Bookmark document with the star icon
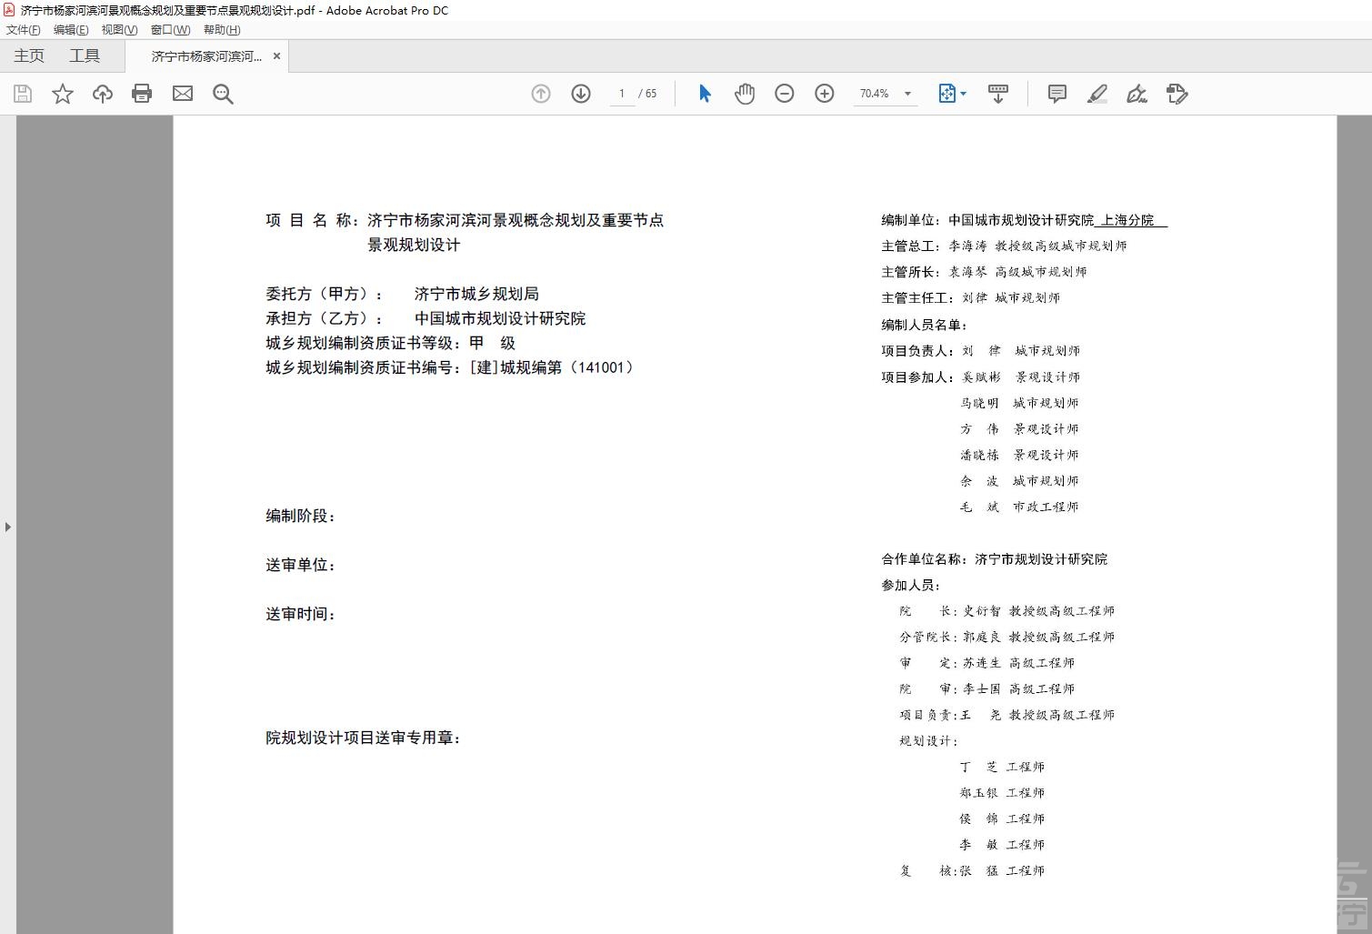This screenshot has width=1372, height=934. click(63, 94)
